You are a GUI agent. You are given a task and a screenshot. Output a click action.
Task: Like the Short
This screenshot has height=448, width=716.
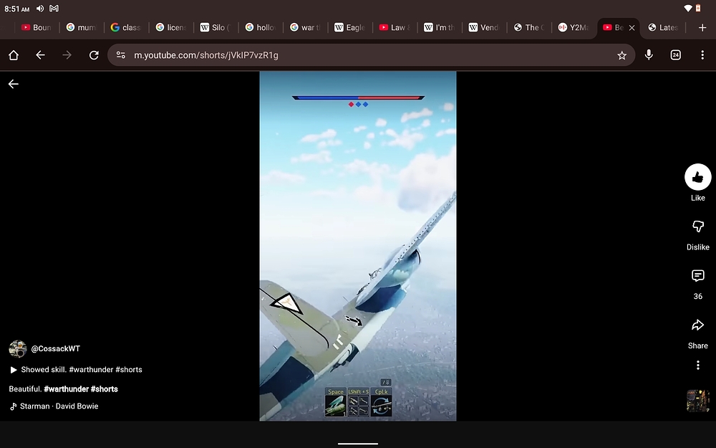tap(697, 177)
